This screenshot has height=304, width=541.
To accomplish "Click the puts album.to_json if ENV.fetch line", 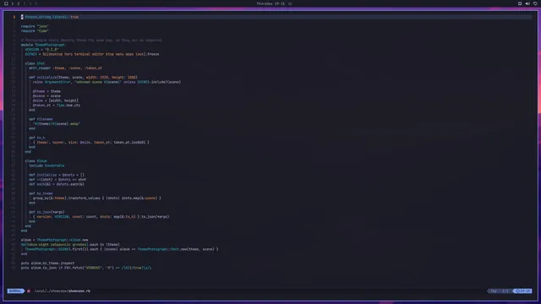I will tap(86, 268).
